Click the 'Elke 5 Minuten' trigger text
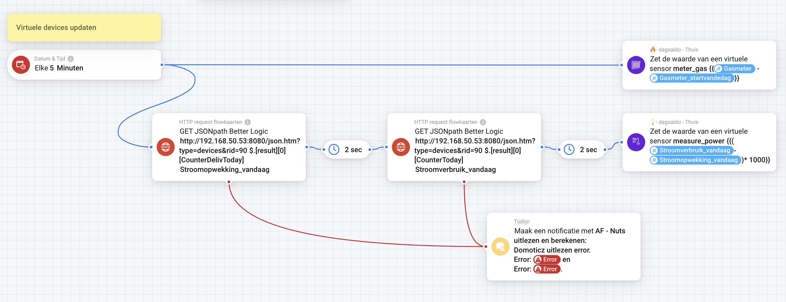Screen dimensions: 786x302 point(59,68)
